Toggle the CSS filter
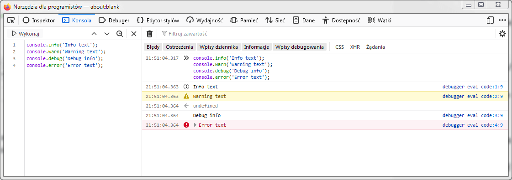The image size is (512, 180). coord(340,47)
